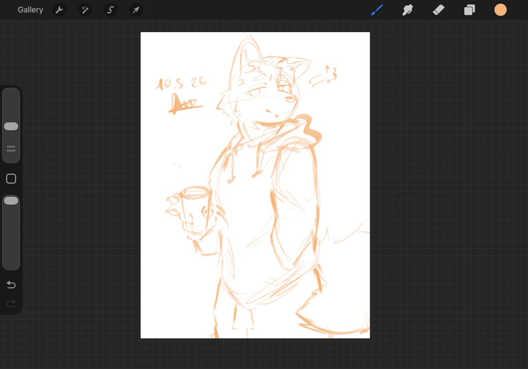Open the orange active color picker
Image resolution: width=528 pixels, height=369 pixels.
click(500, 10)
